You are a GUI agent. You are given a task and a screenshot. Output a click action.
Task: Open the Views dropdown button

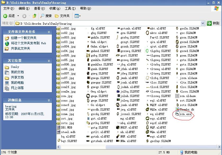click(x=77, y=16)
